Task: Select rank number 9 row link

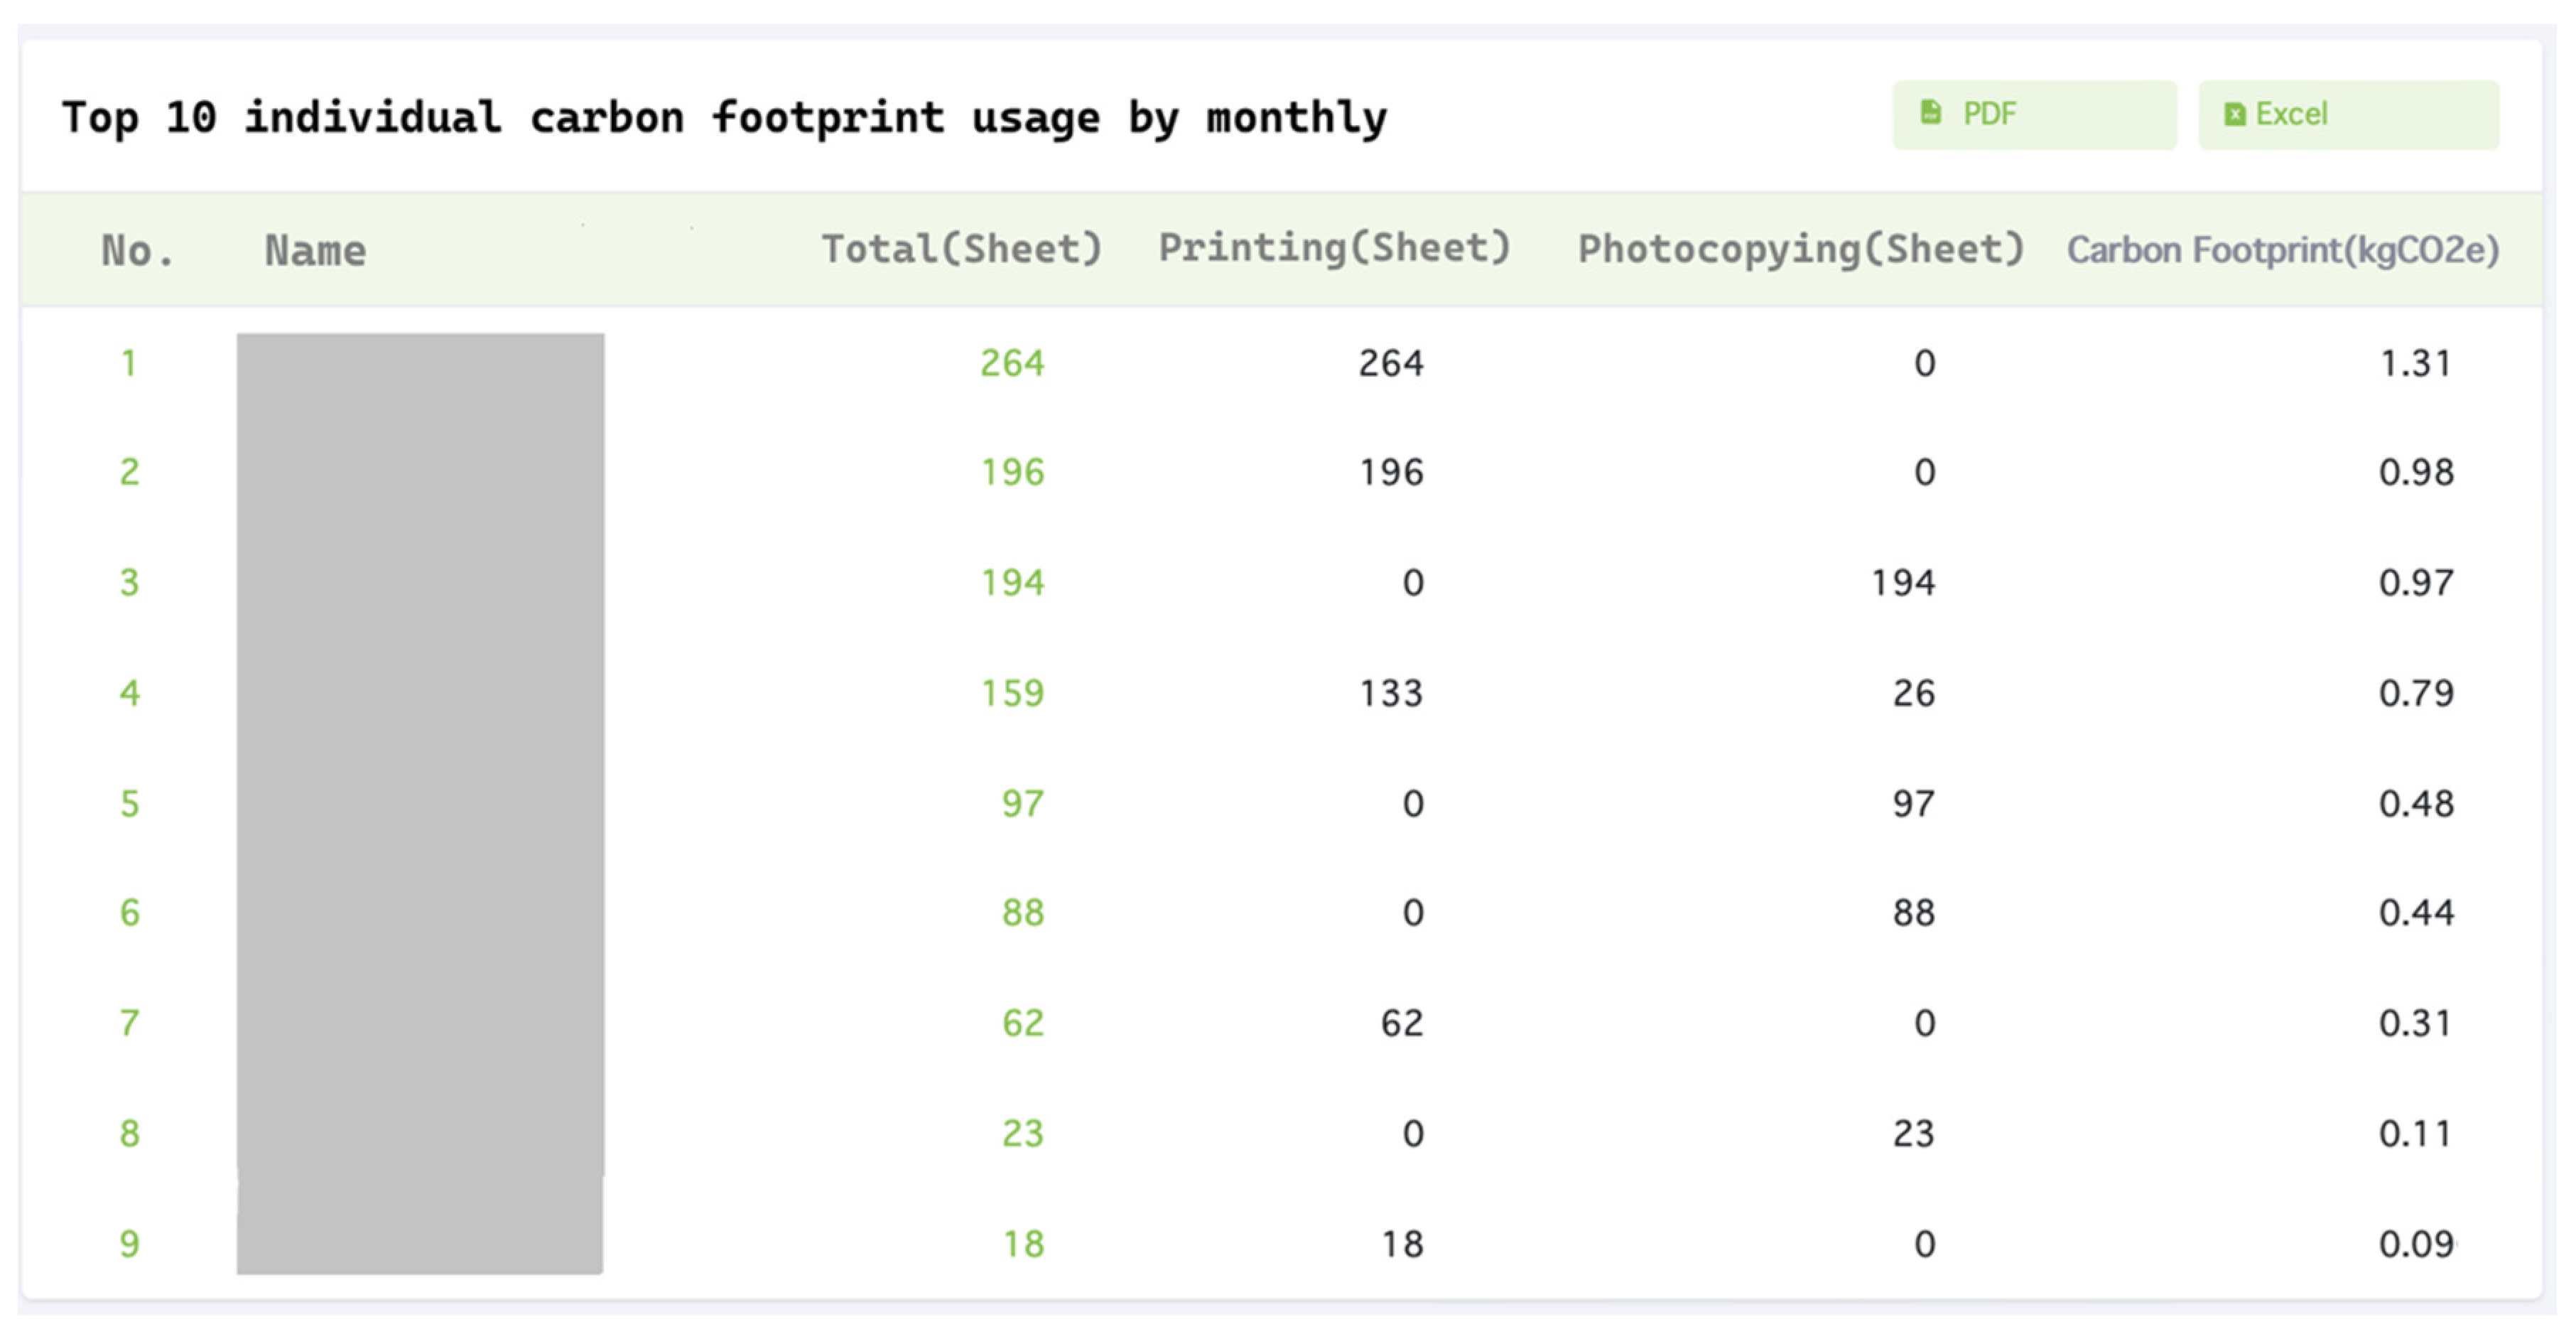Action: [129, 1244]
